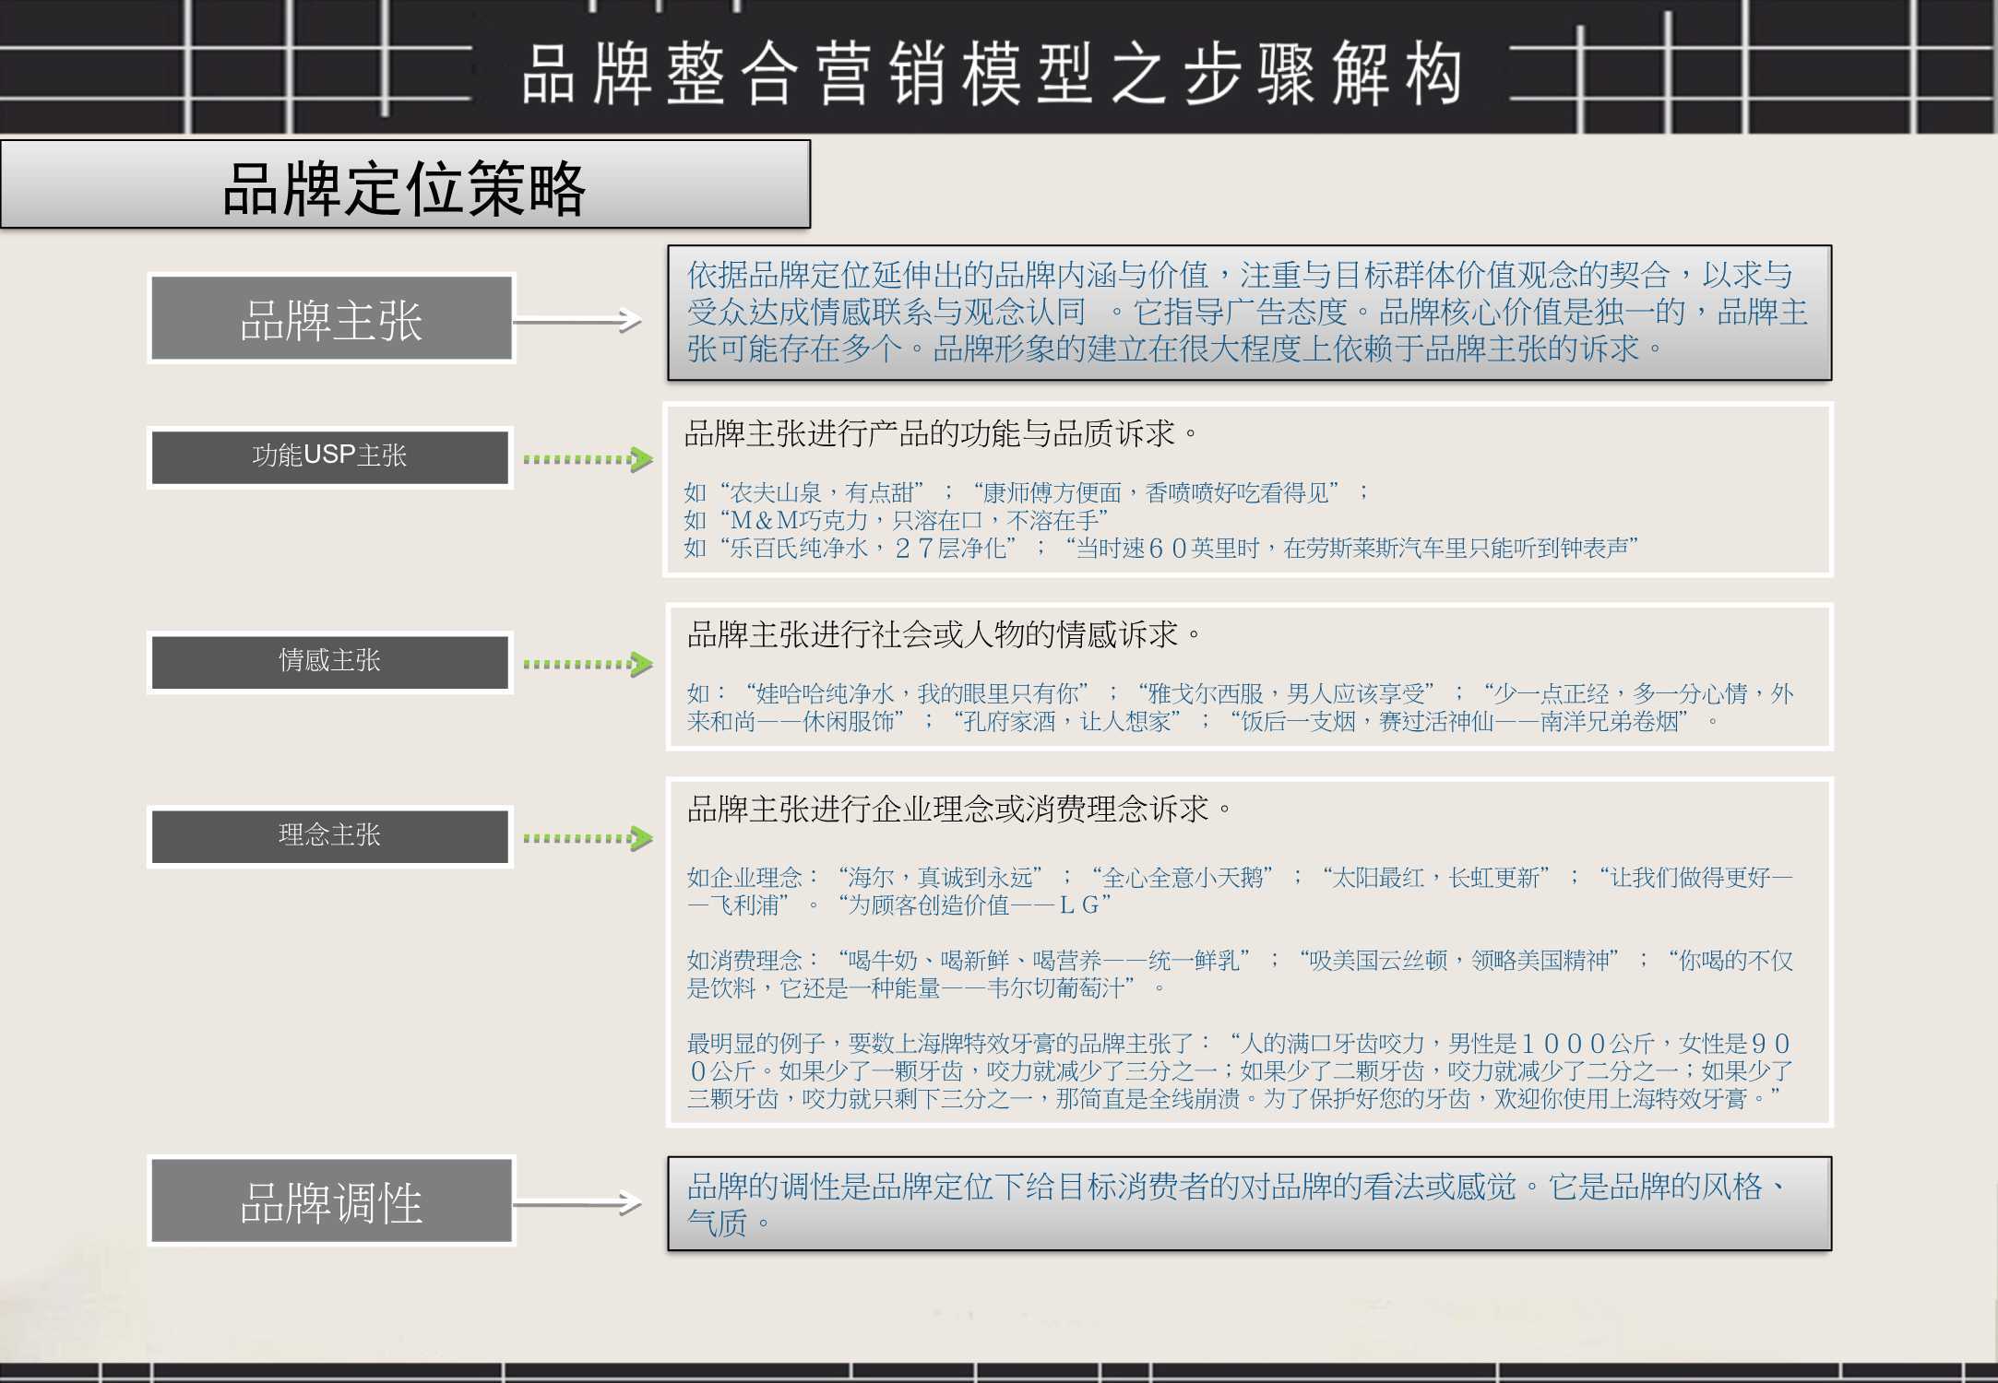This screenshot has height=1383, width=1998.
Task: Click the 品牌调性 label box
Action: [331, 1201]
